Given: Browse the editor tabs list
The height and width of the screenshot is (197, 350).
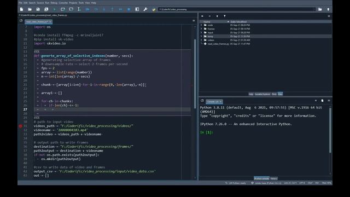Looking at the screenshot, I should point(21,21).
